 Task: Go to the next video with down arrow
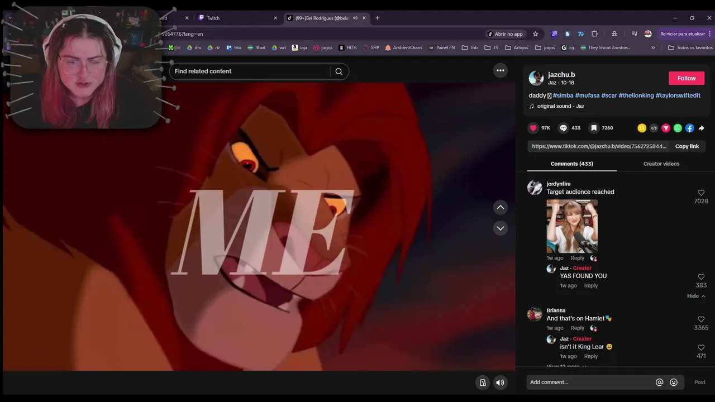click(500, 228)
